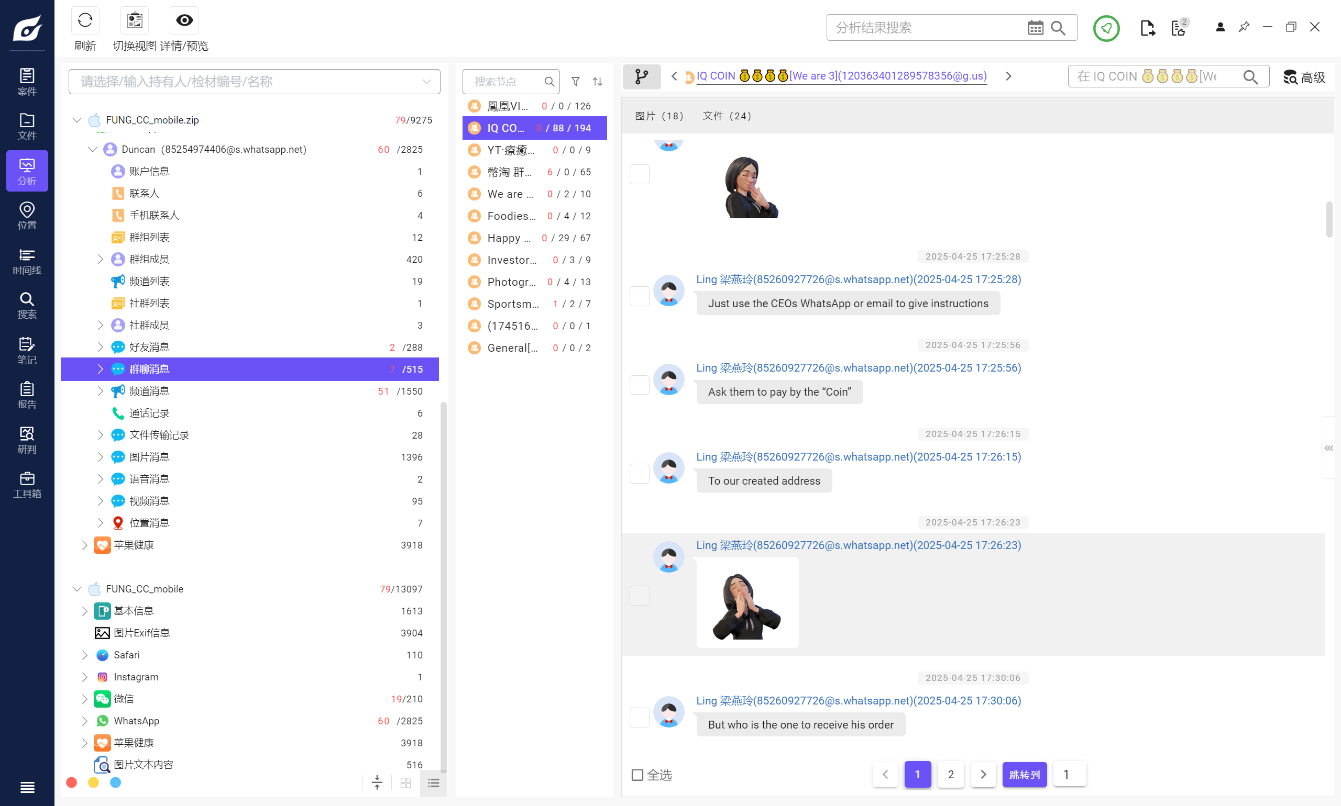Switch to the 文件 (24) tab
The width and height of the screenshot is (1341, 806).
coord(727,116)
